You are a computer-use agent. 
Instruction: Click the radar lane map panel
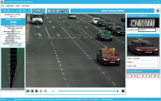[13, 69]
